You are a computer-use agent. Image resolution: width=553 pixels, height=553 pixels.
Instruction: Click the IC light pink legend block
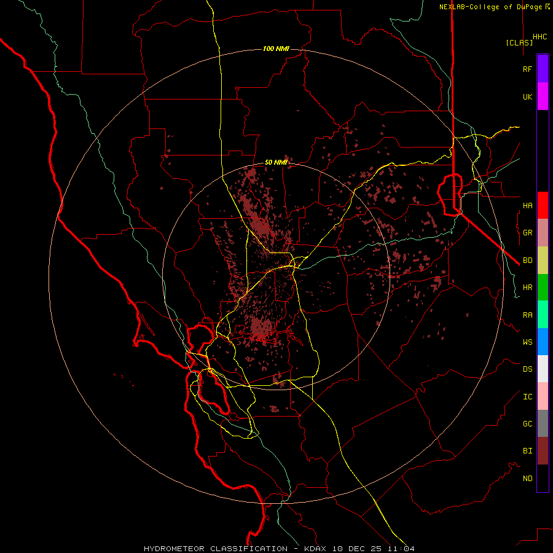(543, 396)
